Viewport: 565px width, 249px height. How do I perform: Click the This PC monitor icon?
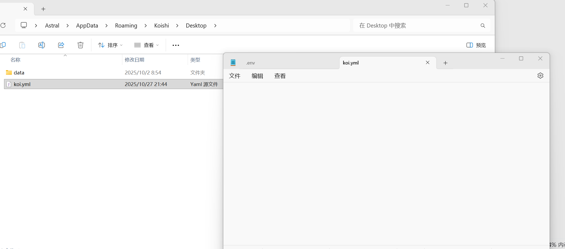(x=24, y=25)
